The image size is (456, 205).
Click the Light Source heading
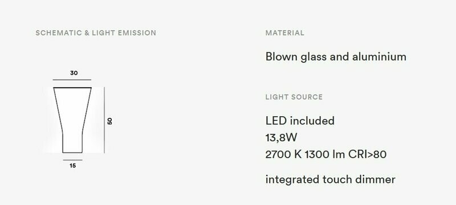point(294,97)
